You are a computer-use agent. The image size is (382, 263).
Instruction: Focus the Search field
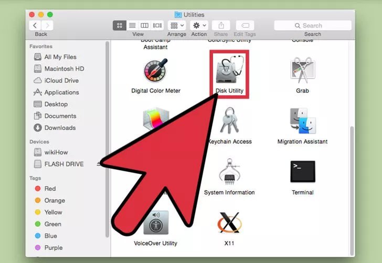(x=313, y=25)
